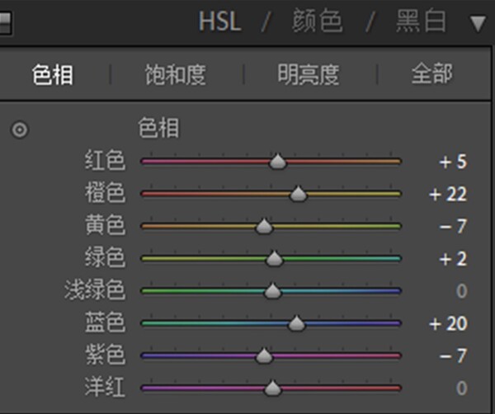This screenshot has height=414, width=495.
Task: Click the 色相 section heading above sliders
Action: [158, 128]
